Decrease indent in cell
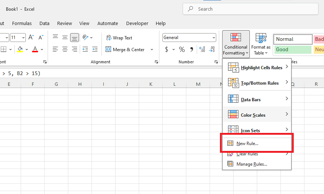The height and width of the screenshot is (194, 324). click(85, 49)
